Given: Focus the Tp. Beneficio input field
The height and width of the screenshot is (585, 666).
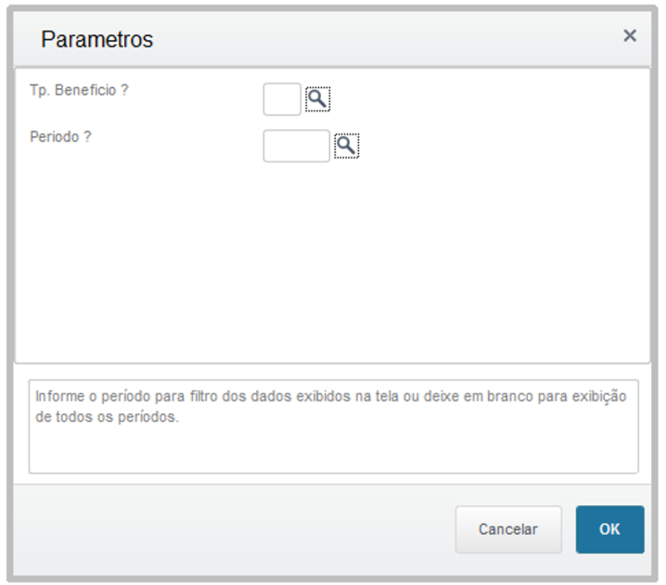Looking at the screenshot, I should click(x=282, y=99).
